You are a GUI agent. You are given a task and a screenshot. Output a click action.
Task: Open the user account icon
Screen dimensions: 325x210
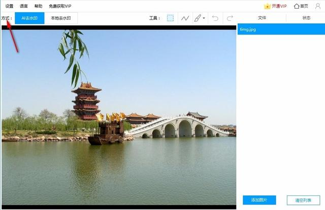[x=318, y=6]
